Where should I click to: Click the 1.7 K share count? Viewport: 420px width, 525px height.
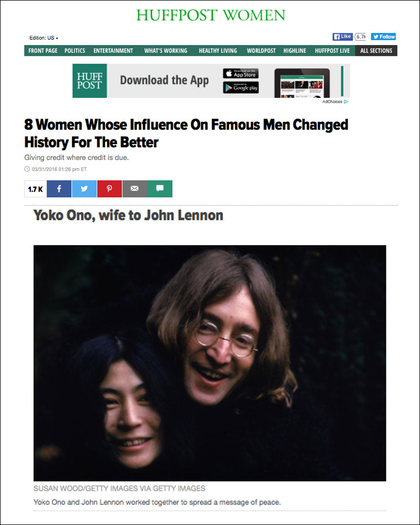click(x=35, y=189)
